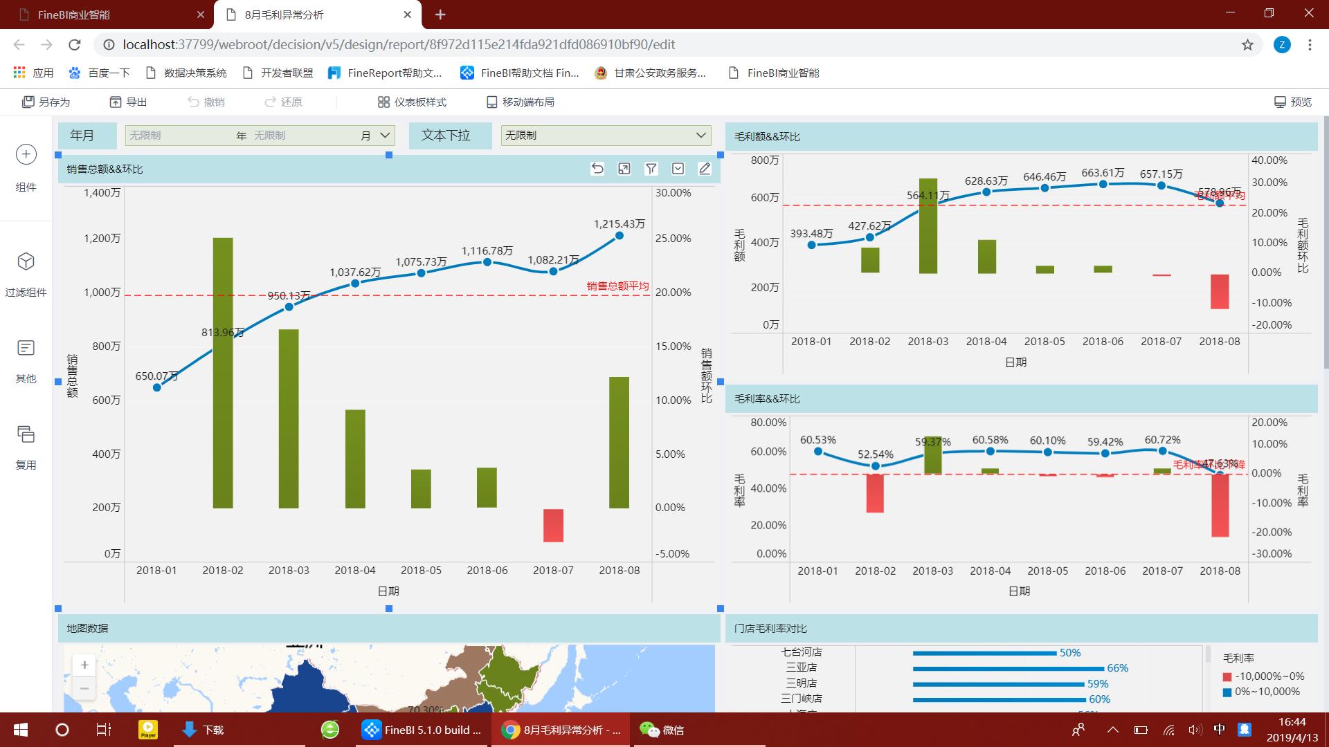The width and height of the screenshot is (1329, 747).
Task: Click the return arrow icon on sales chart
Action: point(597,169)
